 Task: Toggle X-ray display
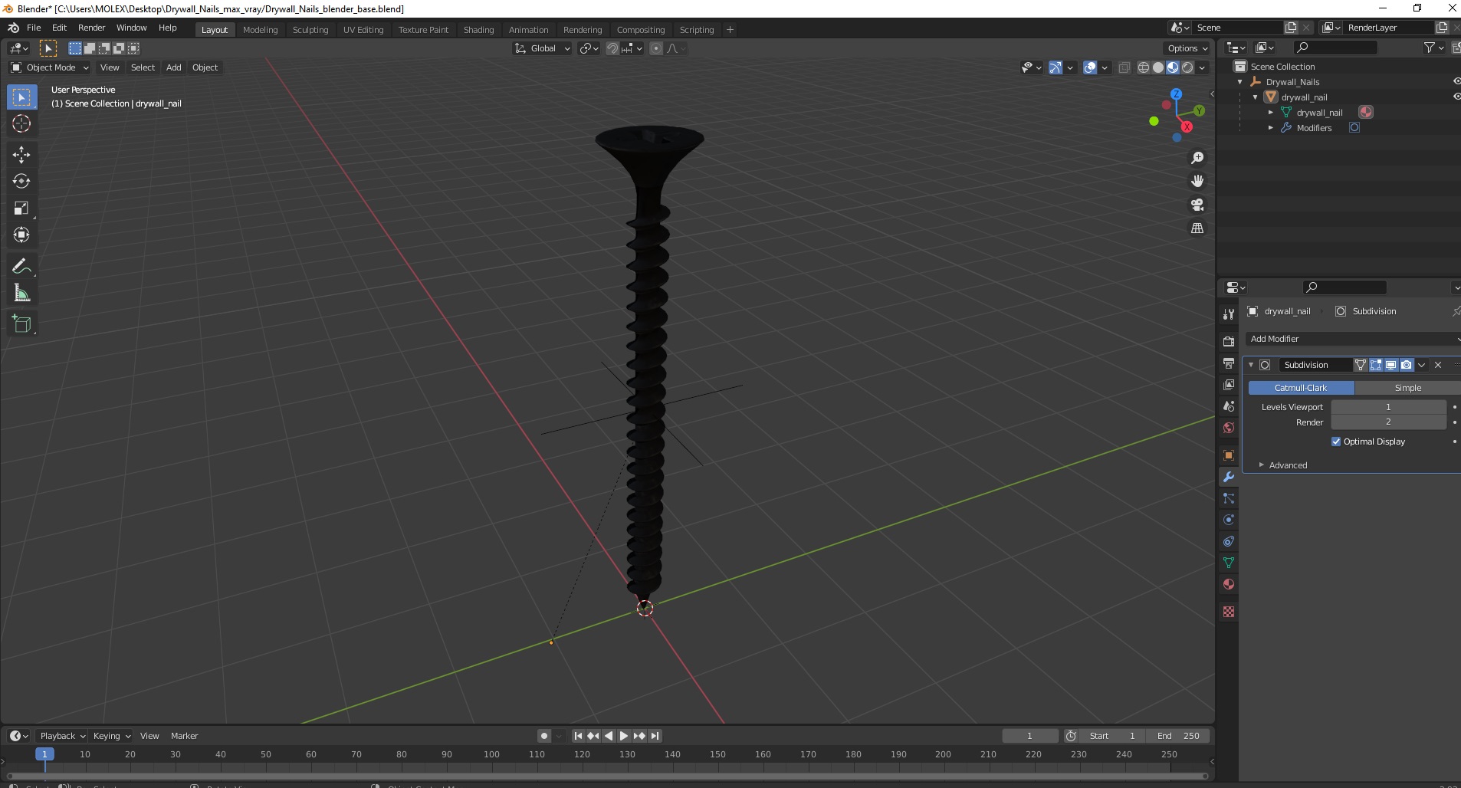1124,67
